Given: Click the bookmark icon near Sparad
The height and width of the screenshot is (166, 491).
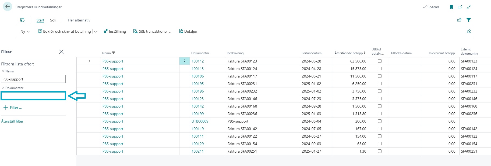Looking at the screenshot, I should click(x=451, y=7).
